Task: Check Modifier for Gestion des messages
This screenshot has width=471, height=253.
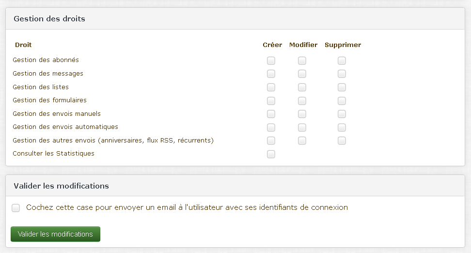Action: pos(302,74)
